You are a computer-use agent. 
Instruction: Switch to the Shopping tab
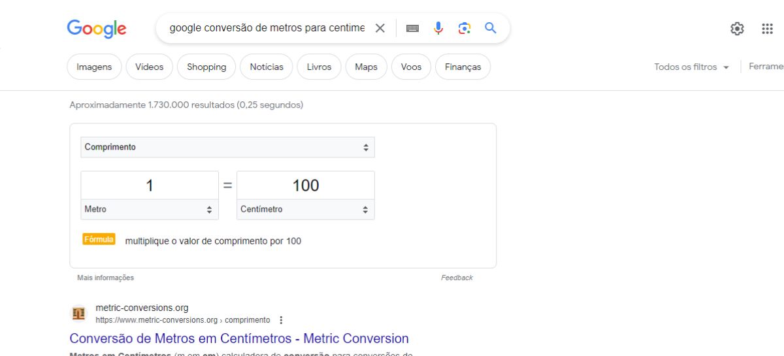tap(206, 67)
